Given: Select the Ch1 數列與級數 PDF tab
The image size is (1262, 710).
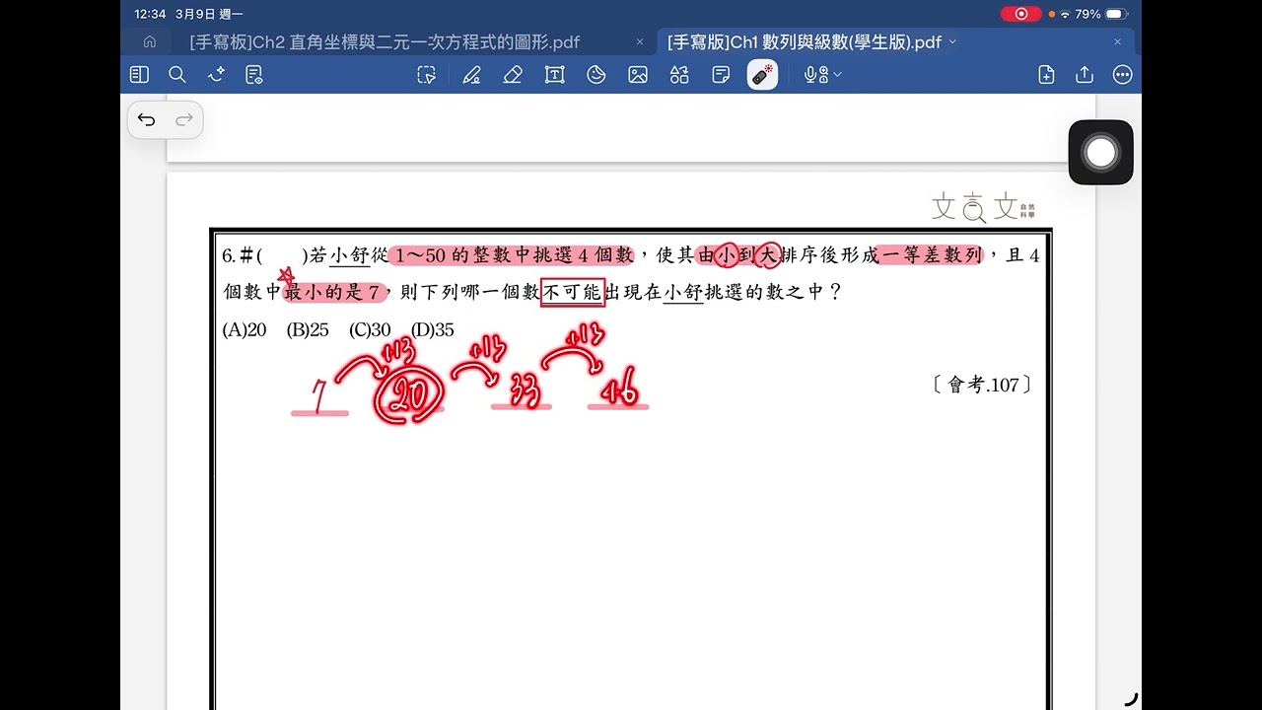Looking at the screenshot, I should [x=804, y=42].
